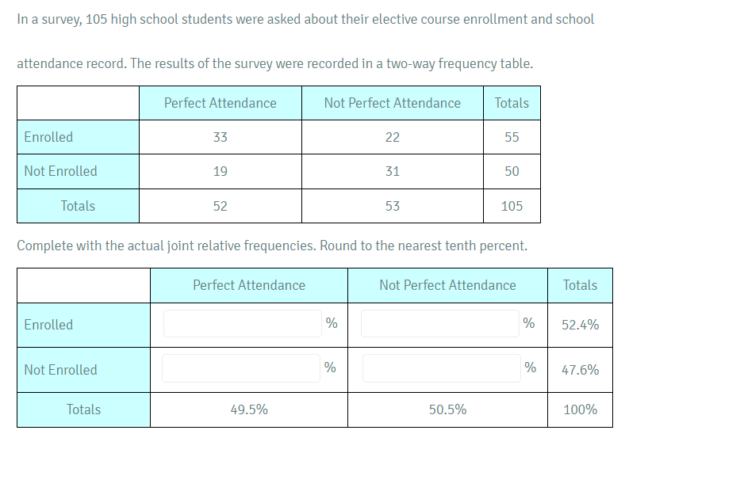Click the Enrolled row label
Screen dimensions: 744x495
tap(48, 136)
